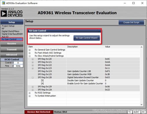Click Double Gain Update Counter description
Screen dimensions: 147x114
80,80
